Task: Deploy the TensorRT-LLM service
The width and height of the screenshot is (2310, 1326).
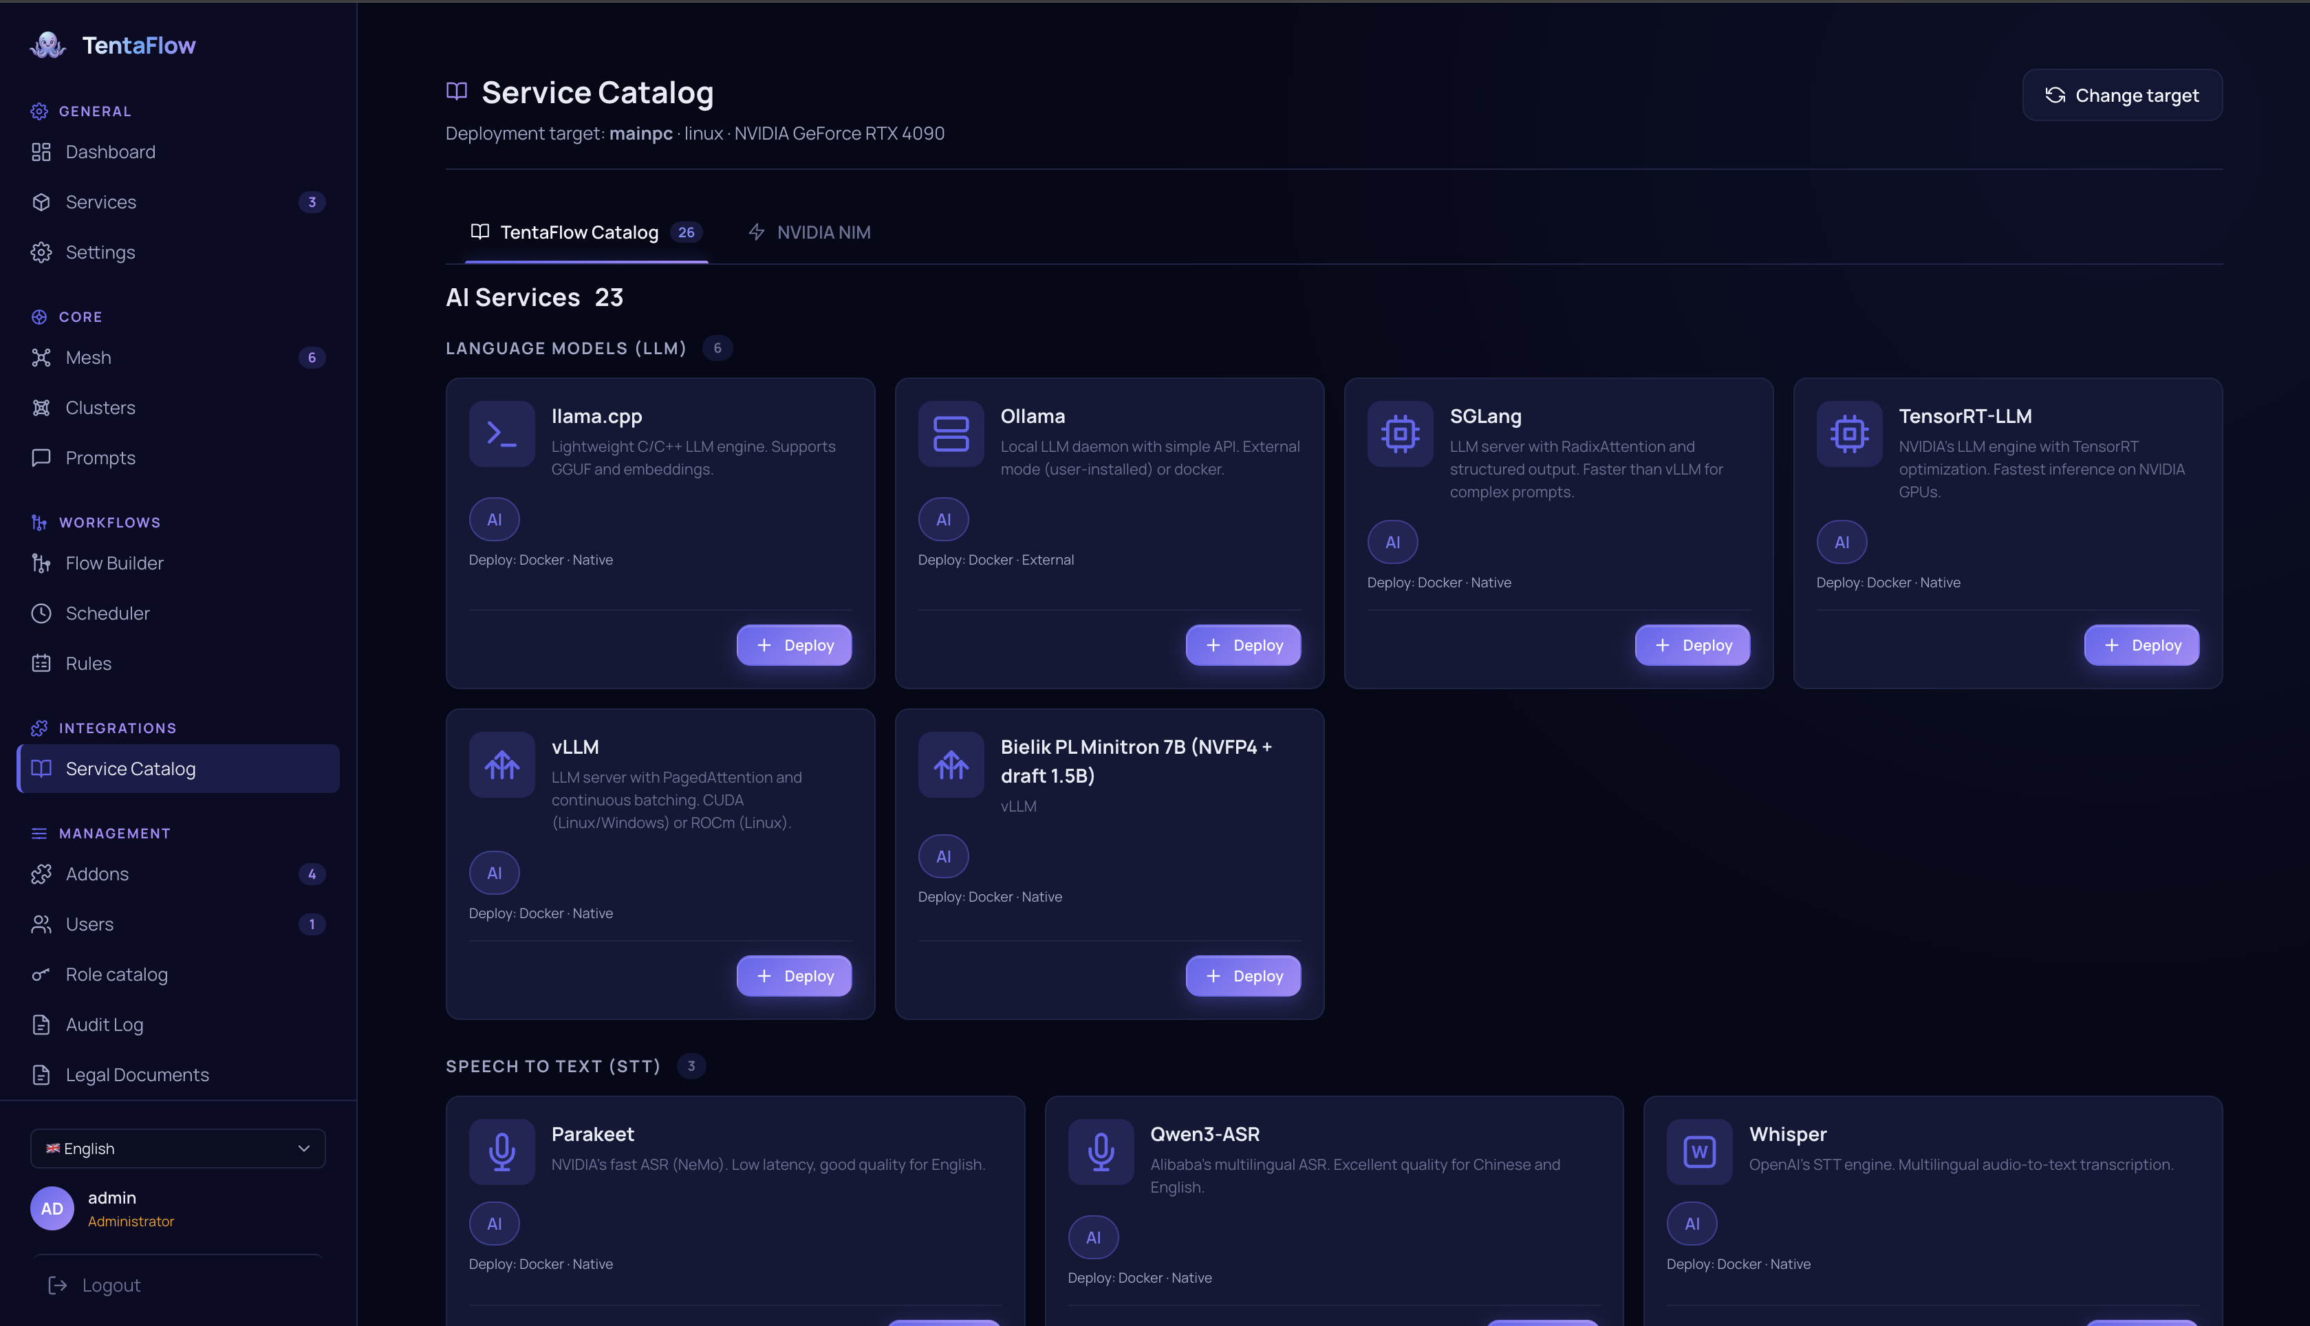Action: point(2141,645)
